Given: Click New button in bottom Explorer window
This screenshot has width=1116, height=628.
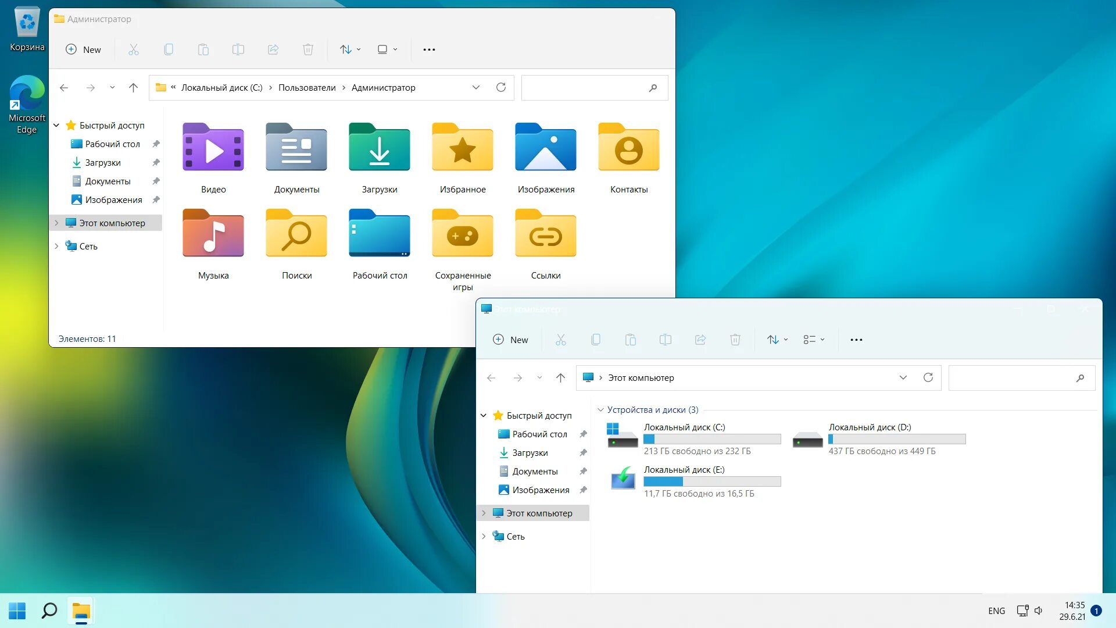Looking at the screenshot, I should (x=510, y=340).
